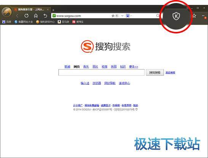
Task: Open the 爱淘宝 bookmark
Action: (x=78, y=22)
